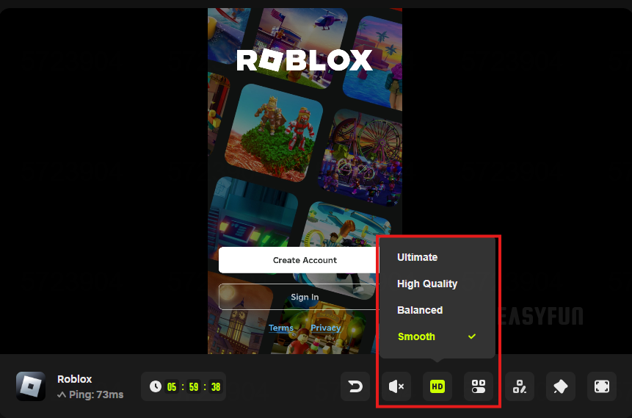Click the clock icon beside the timer
This screenshot has width=632, height=418.
(x=155, y=386)
